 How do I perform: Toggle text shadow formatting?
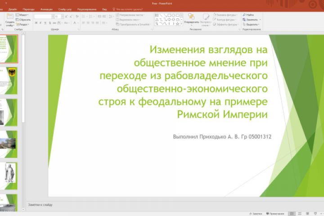pyautogui.click(x=50, y=23)
